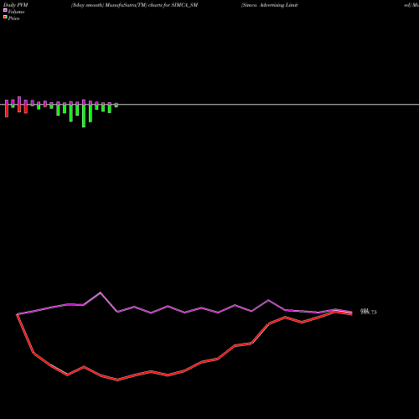Click the tallest green volume bar

[x=84, y=116]
